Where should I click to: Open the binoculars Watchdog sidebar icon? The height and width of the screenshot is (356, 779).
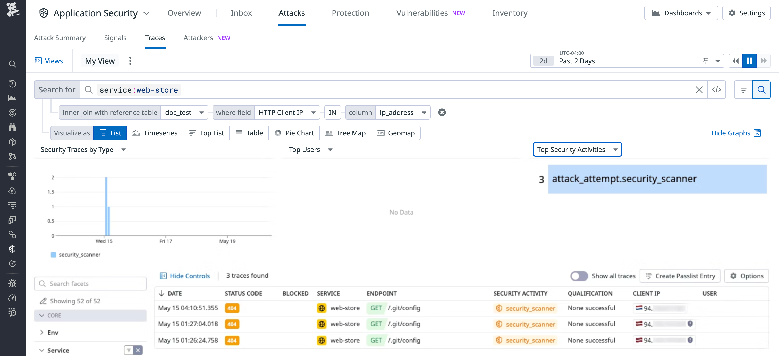12,127
